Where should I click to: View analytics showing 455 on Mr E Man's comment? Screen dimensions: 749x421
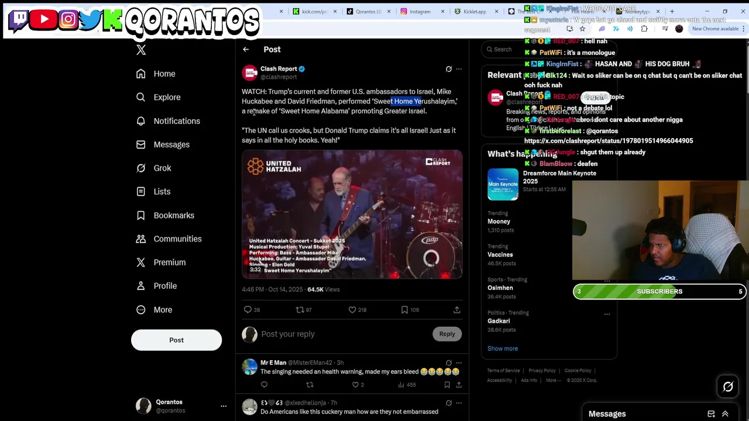406,385
